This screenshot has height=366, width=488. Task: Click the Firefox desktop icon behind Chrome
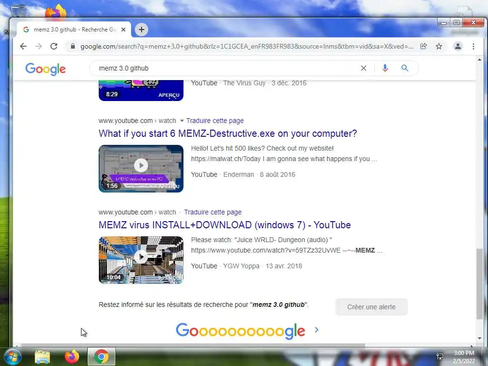point(56,11)
